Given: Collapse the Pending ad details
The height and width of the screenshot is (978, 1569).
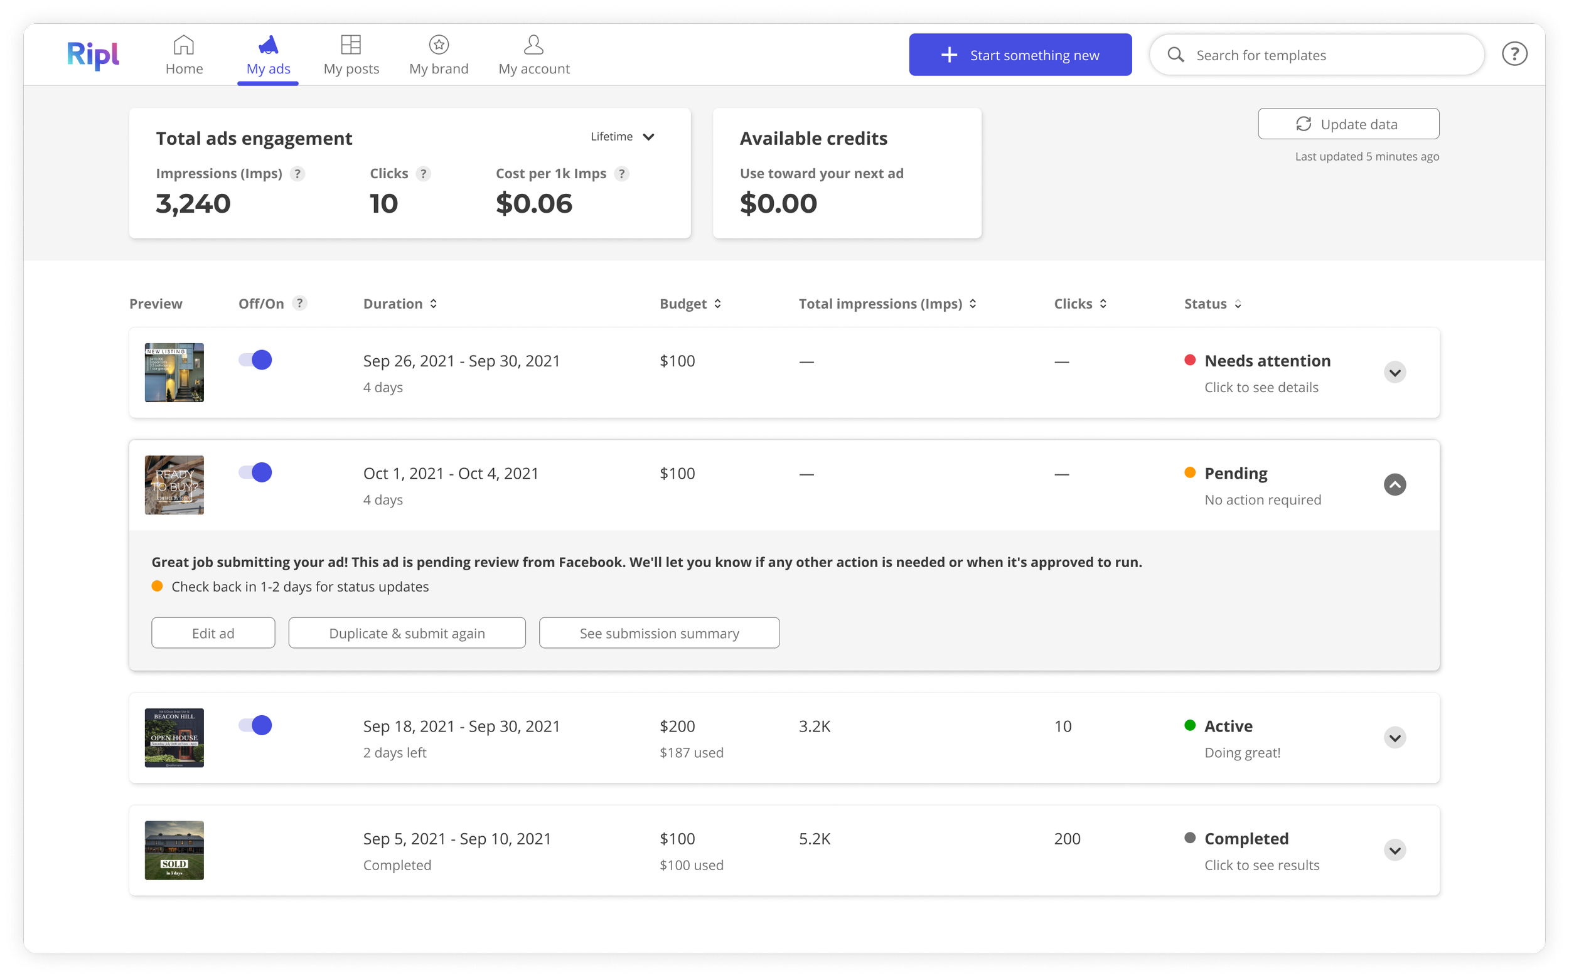Looking at the screenshot, I should (1395, 485).
